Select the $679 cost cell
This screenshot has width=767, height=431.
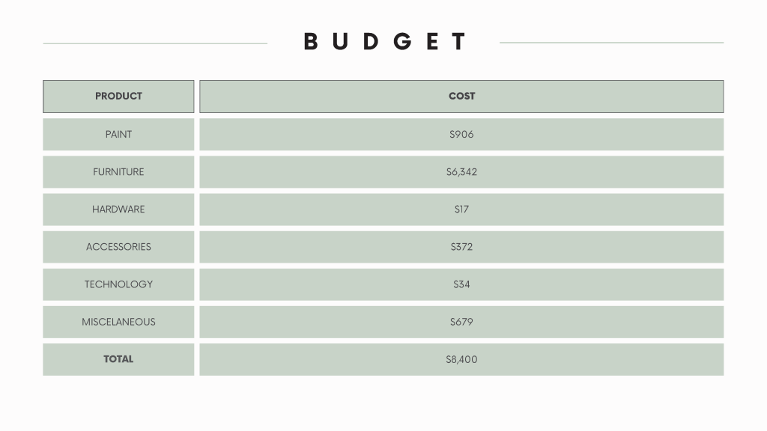(x=461, y=322)
